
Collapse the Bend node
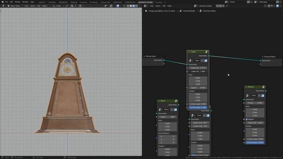pyautogui.click(x=159, y=101)
